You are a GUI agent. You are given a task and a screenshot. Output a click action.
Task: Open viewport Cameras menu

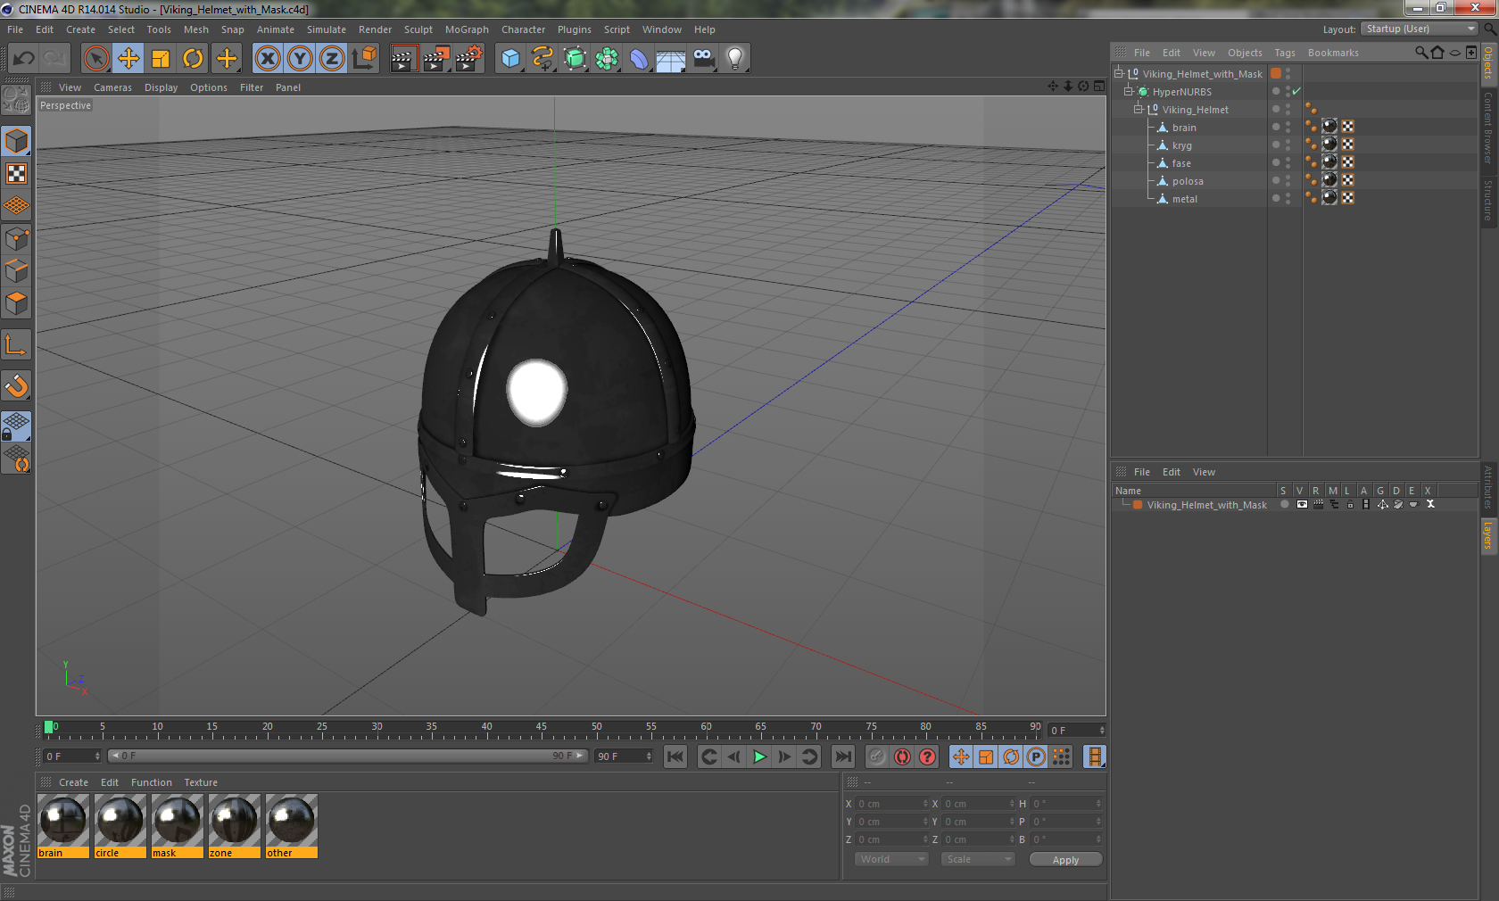(112, 87)
